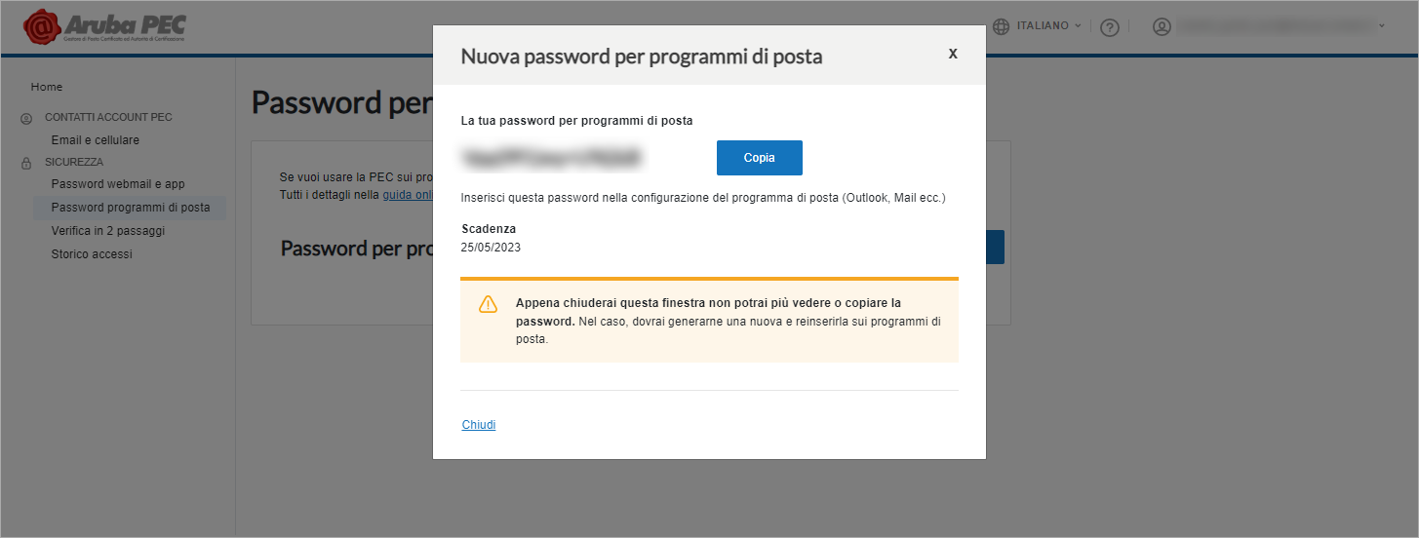This screenshot has width=1419, height=538.
Task: Open Storico accessi in sidebar
Action: click(92, 254)
